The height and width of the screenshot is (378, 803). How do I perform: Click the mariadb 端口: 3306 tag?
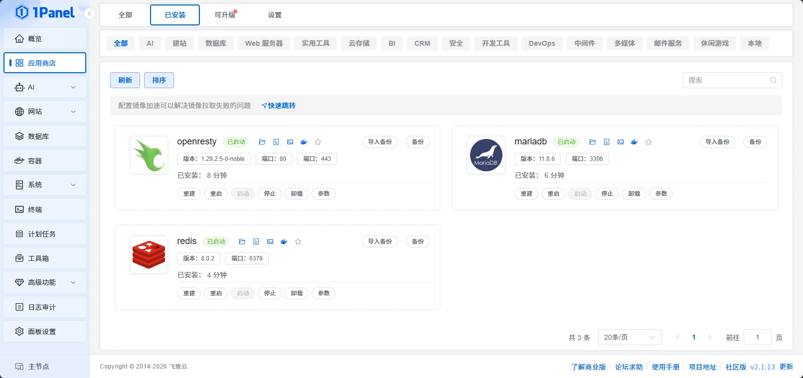pyautogui.click(x=587, y=159)
